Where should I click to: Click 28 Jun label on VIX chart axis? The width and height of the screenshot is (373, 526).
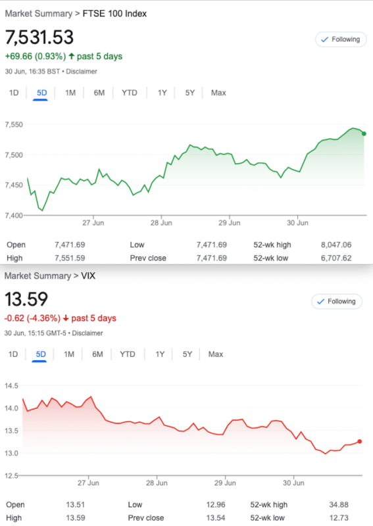pos(157,483)
